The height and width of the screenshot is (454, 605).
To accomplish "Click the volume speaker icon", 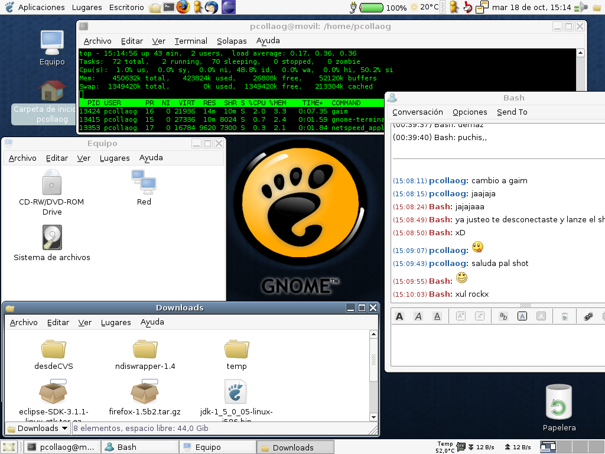I will [x=584, y=7].
